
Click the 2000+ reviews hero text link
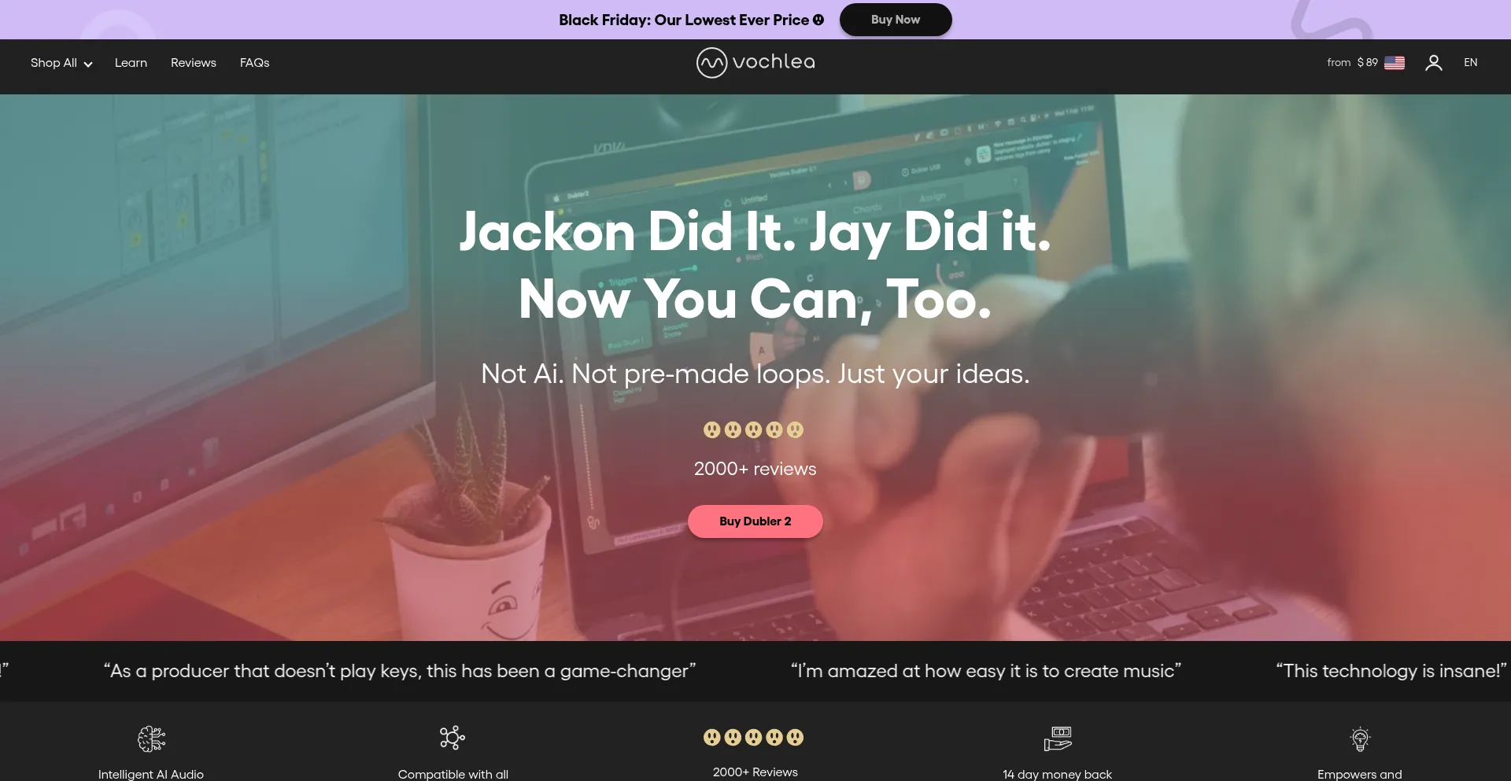(x=755, y=469)
